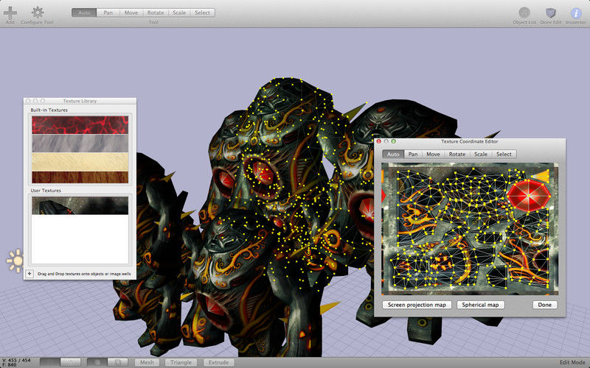590x368 pixels.
Task: Click the User Textures heading
Action: click(46, 191)
